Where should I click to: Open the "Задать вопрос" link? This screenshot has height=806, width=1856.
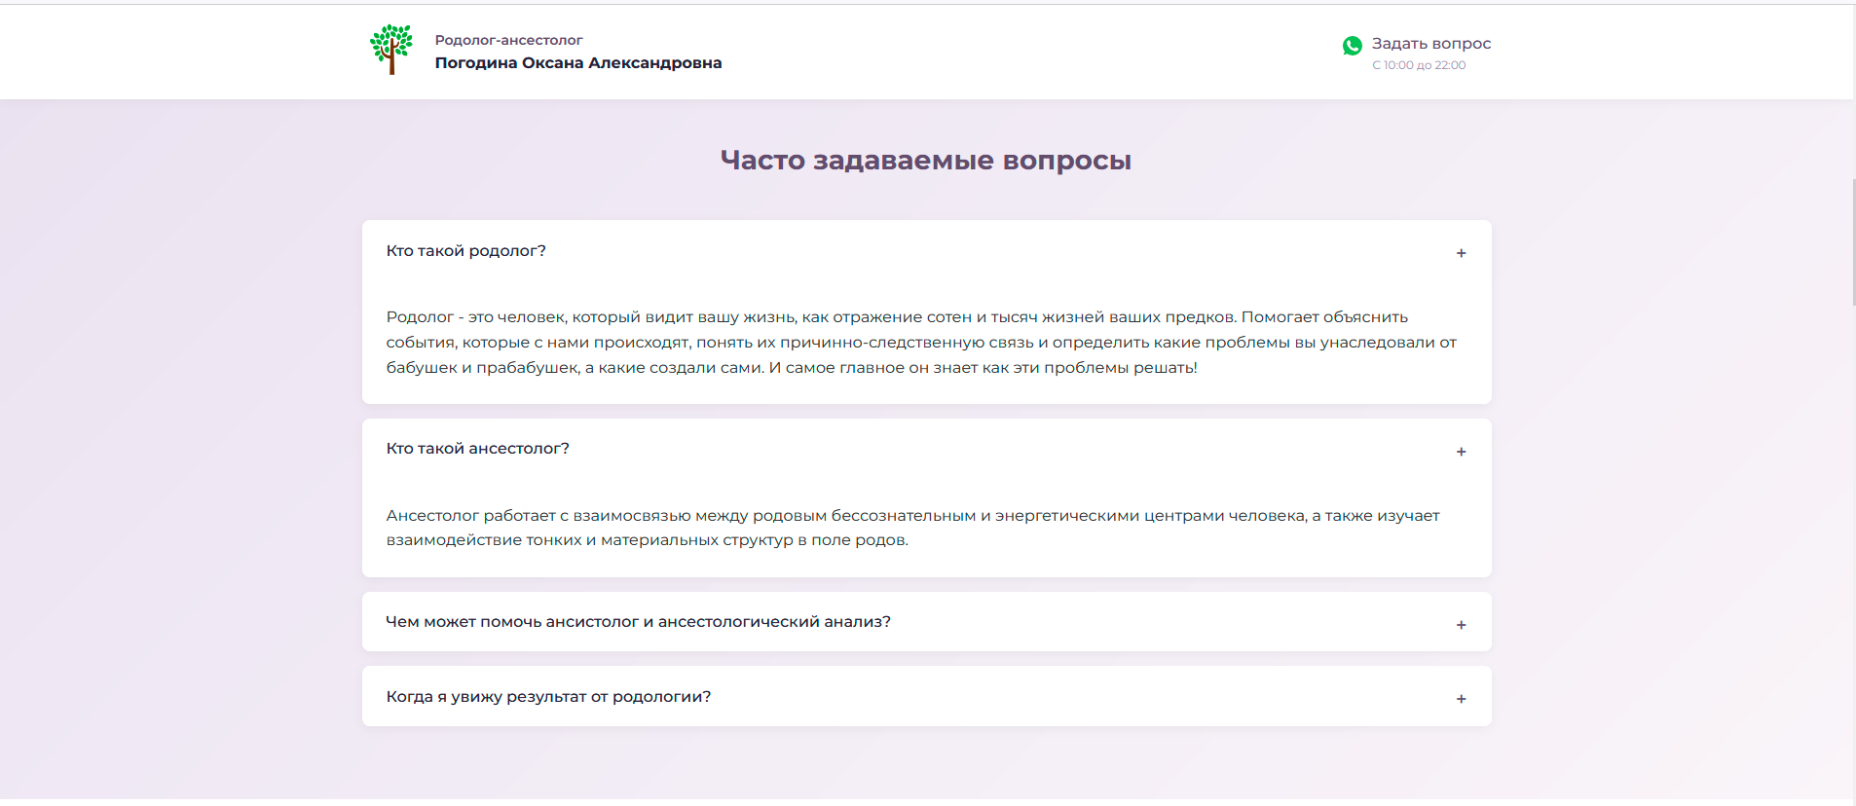1430,44
